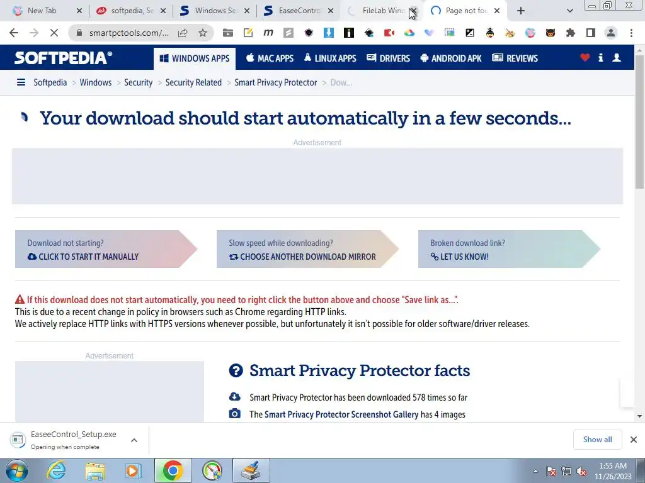The height and width of the screenshot is (483, 645).
Task: Open the Smart Privacy Protector Screenshot Gallery link
Action: tap(341, 414)
